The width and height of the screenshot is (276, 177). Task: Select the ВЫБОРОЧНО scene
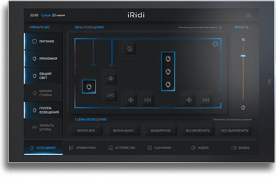coord(161,131)
